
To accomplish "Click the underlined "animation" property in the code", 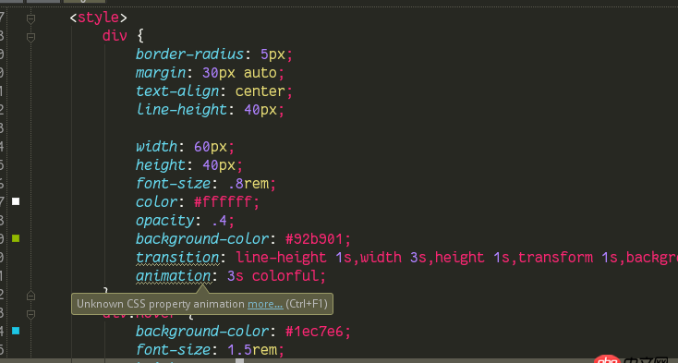I will pos(173,276).
